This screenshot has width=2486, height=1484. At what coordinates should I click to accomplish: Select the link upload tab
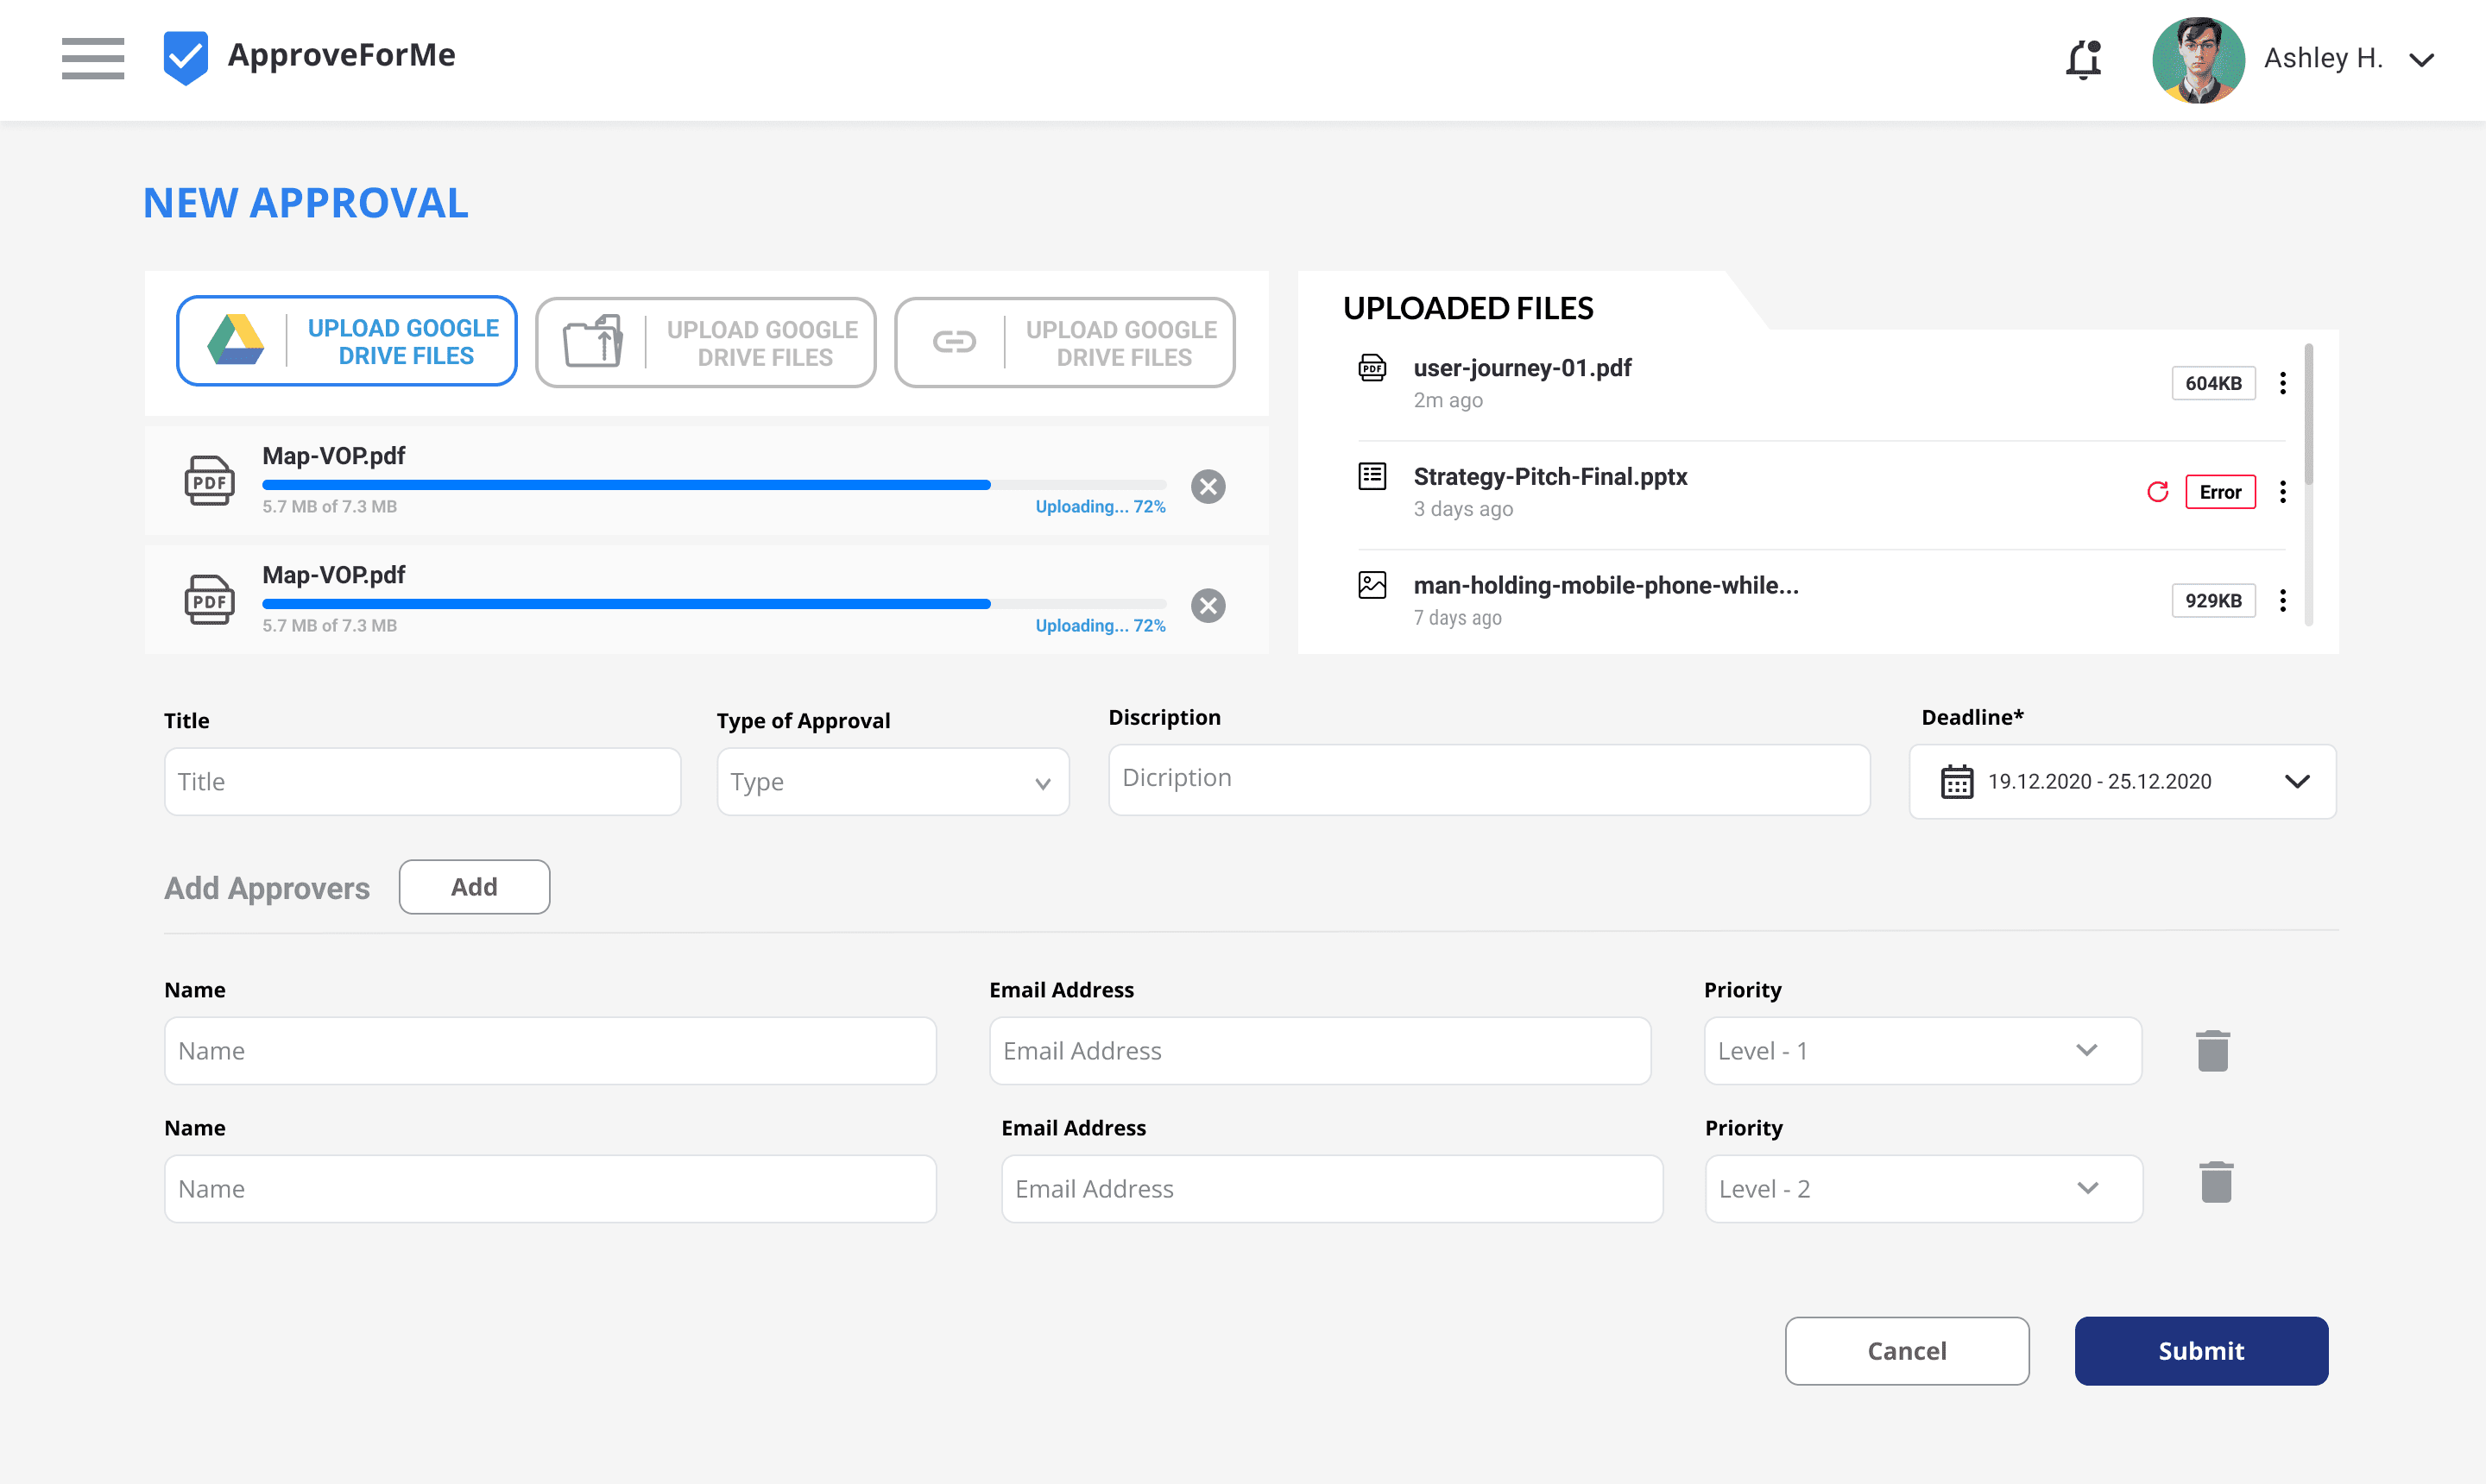(x=1063, y=343)
